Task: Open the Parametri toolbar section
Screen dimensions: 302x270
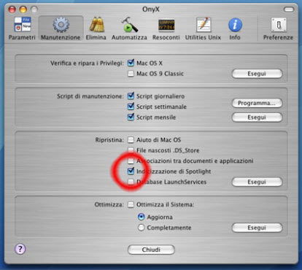Action: pos(22,28)
